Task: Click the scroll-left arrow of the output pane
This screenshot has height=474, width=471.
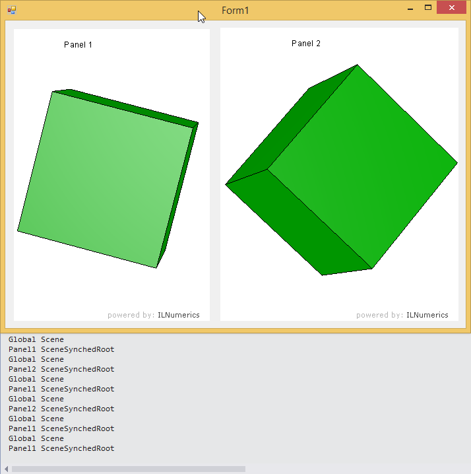Action: (x=6, y=469)
